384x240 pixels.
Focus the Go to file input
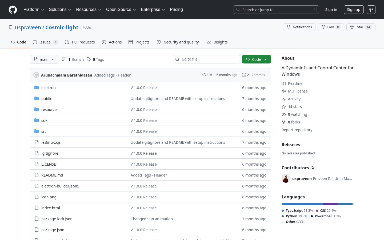[206, 59]
